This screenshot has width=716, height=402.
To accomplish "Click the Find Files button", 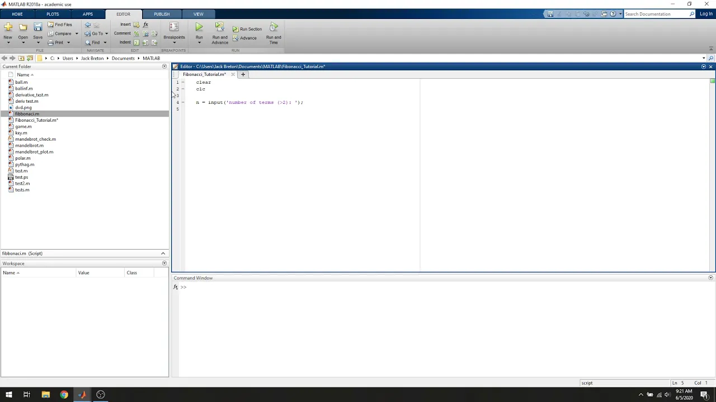I will point(59,25).
